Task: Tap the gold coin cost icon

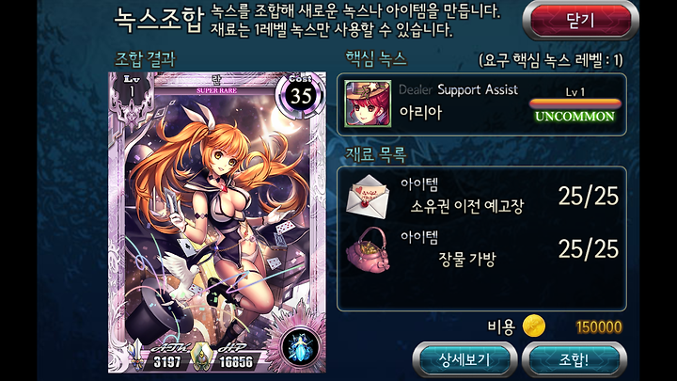Action: 534,326
